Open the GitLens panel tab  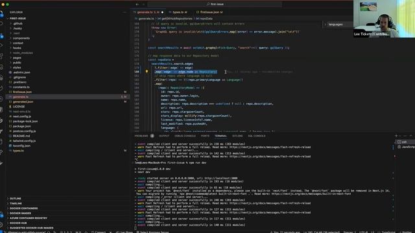pyautogui.click(x=237, y=136)
